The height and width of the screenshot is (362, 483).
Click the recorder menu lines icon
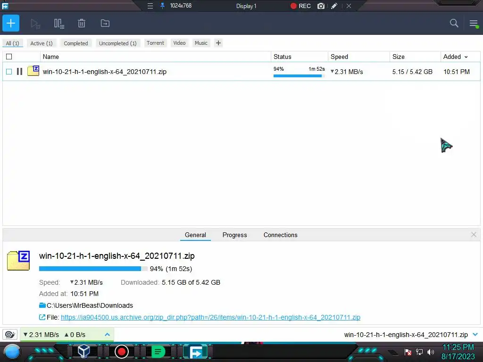pos(150,6)
